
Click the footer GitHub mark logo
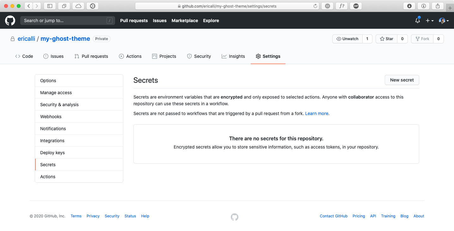coord(235,217)
